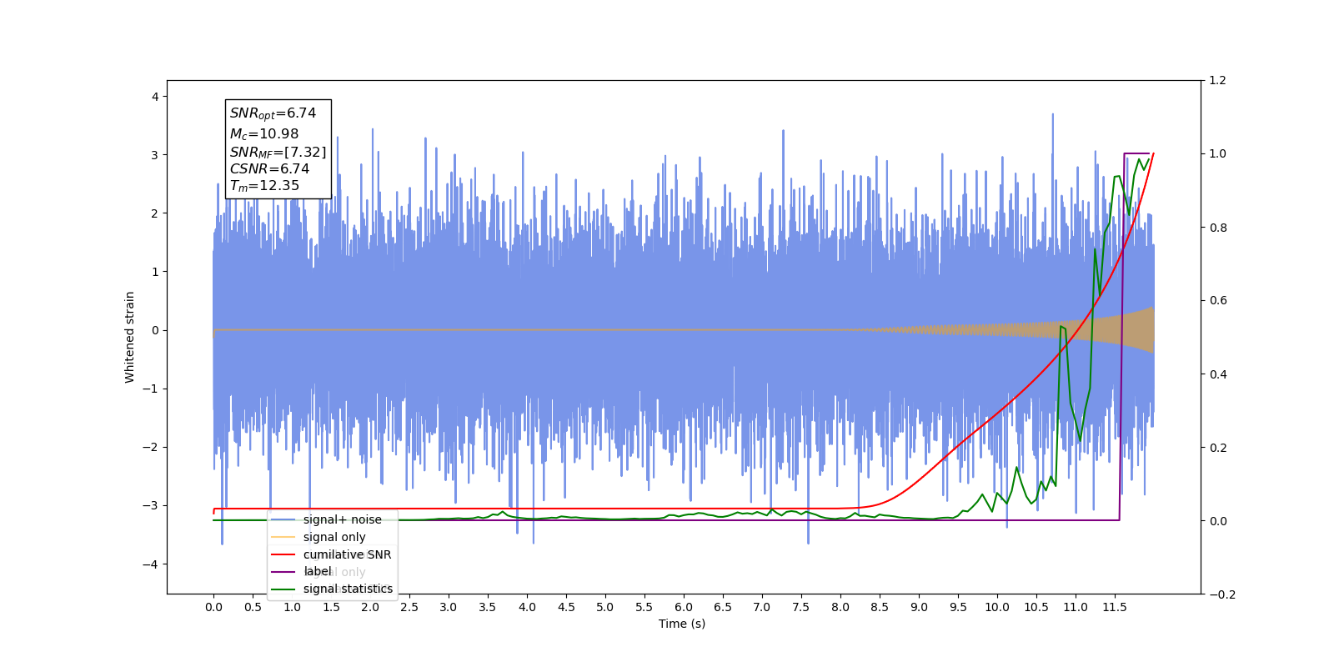Click the 'signal statistics' legend entry
The width and height of the screenshot is (1334, 667).
point(348,589)
